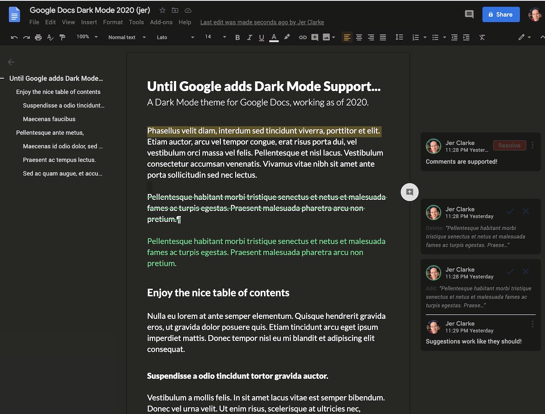Open bulleted list style dropdown arrow
The width and height of the screenshot is (545, 414).
444,37
